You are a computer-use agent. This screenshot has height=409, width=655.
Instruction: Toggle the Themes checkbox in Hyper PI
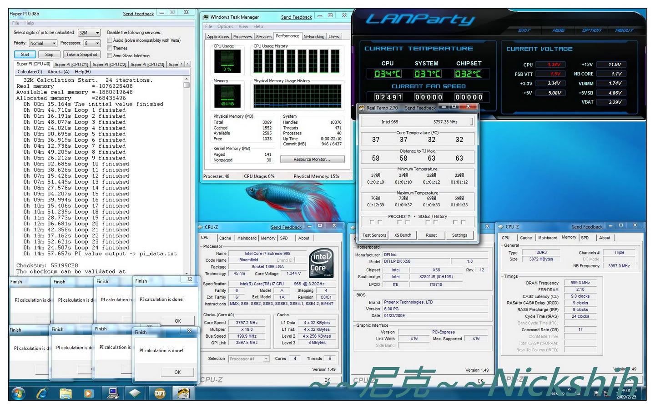tap(110, 48)
